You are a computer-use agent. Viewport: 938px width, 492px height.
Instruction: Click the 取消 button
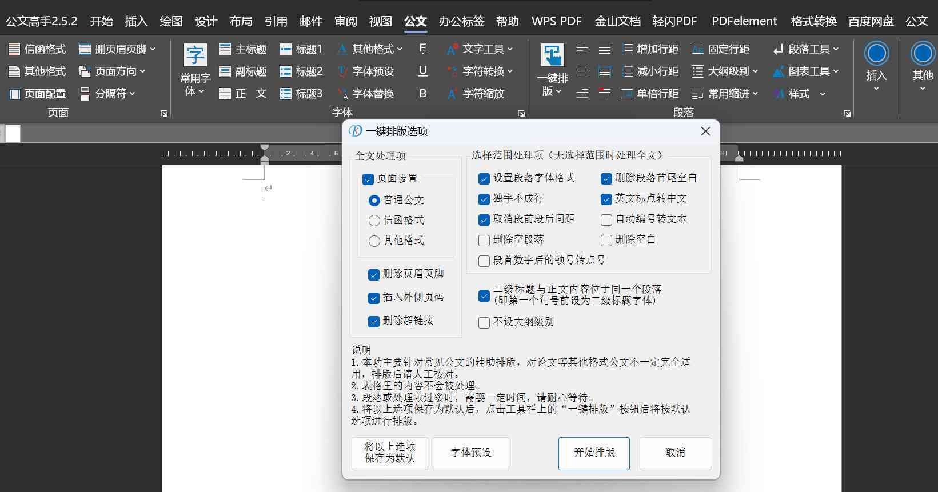click(675, 454)
